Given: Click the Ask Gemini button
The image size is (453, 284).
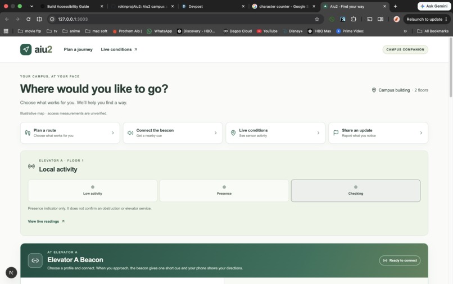Looking at the screenshot, I should [x=434, y=6].
